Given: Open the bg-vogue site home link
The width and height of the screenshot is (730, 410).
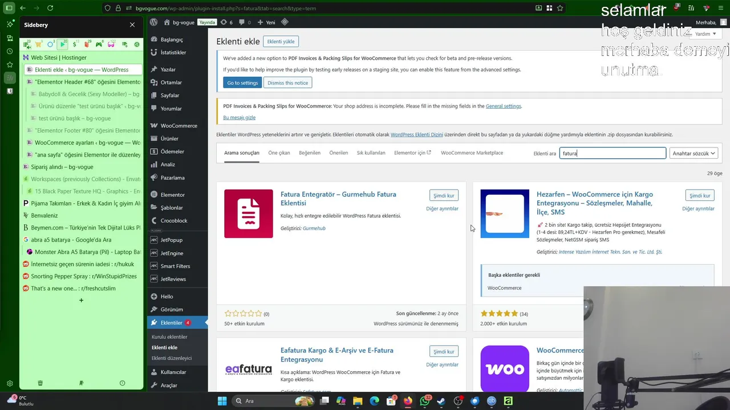Looking at the screenshot, I should pyautogui.click(x=179, y=22).
